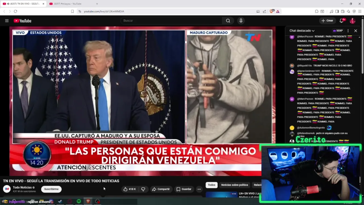The width and height of the screenshot is (364, 205).
Task: Open the notifications bell
Action: [342, 20]
